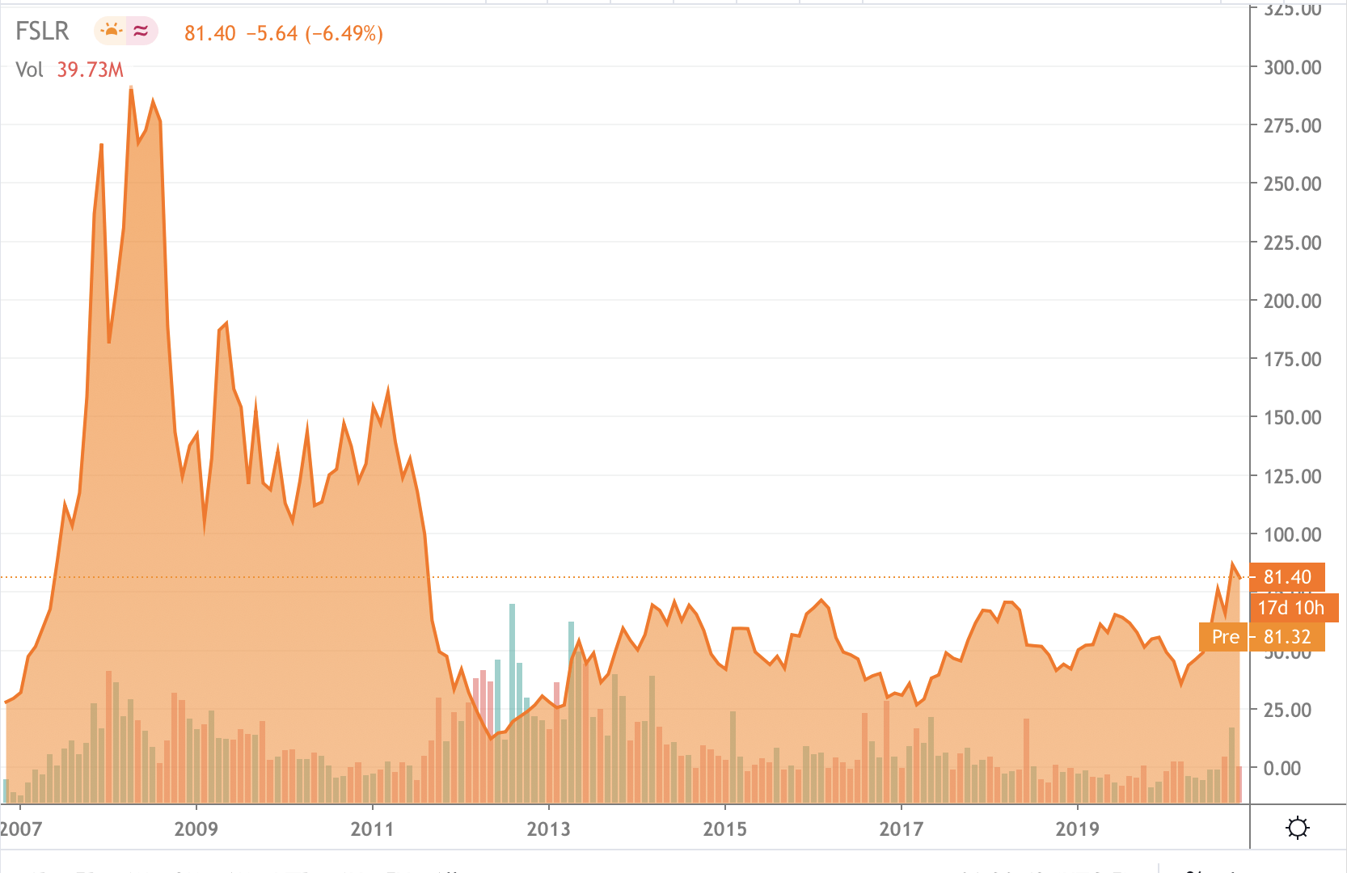Viewport: 1347px width, 873px height.
Task: Click the 100.00 mark on price scale
Action: pos(1292,534)
